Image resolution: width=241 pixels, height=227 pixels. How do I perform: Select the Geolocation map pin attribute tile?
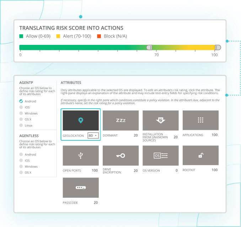[x=81, y=120]
